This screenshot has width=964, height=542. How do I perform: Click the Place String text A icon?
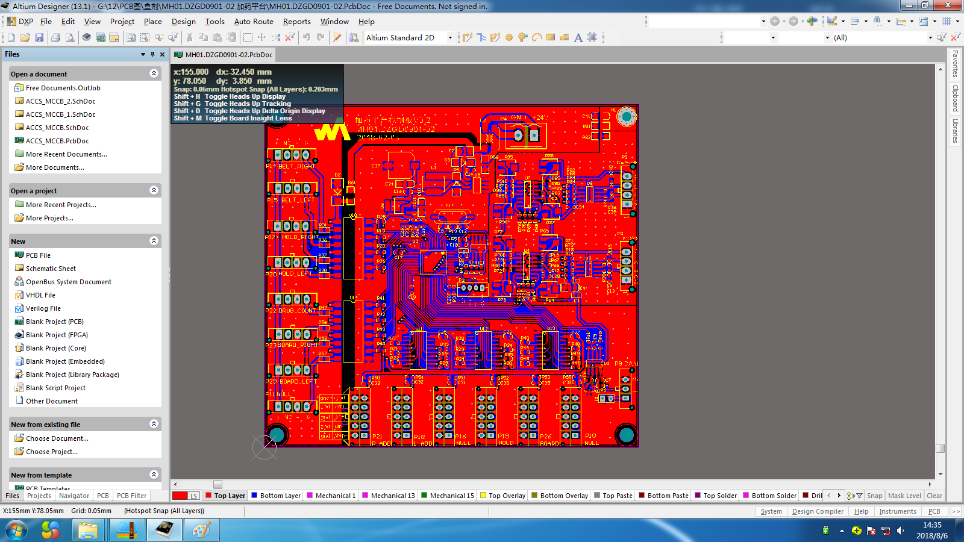pyautogui.click(x=578, y=37)
